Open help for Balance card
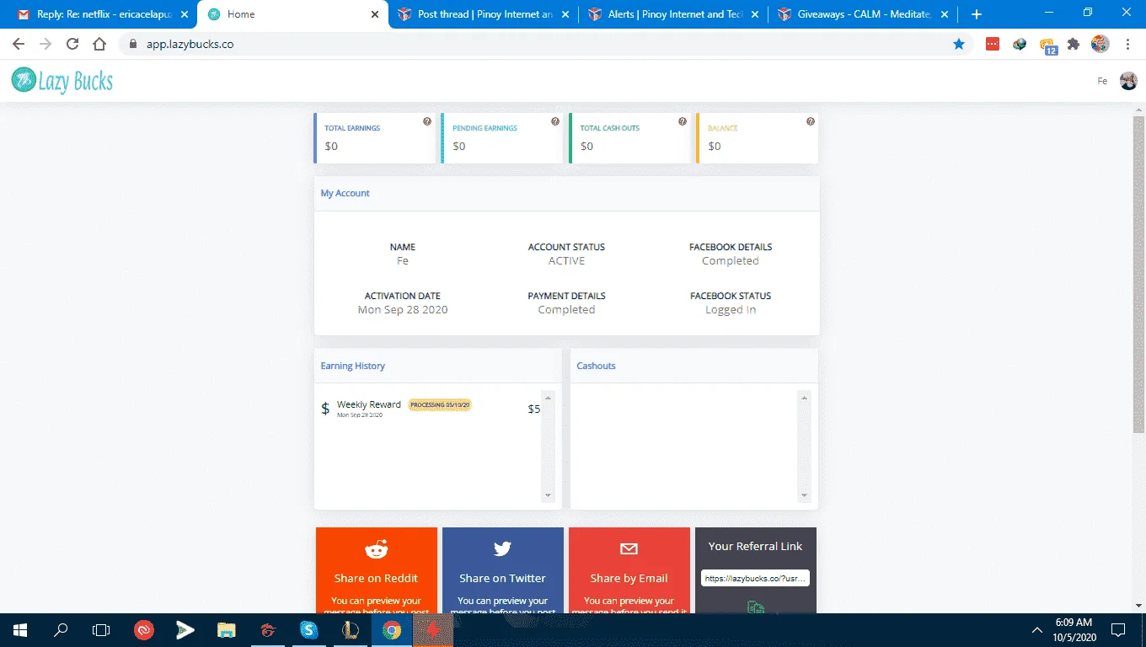This screenshot has height=647, width=1146. 811,121
